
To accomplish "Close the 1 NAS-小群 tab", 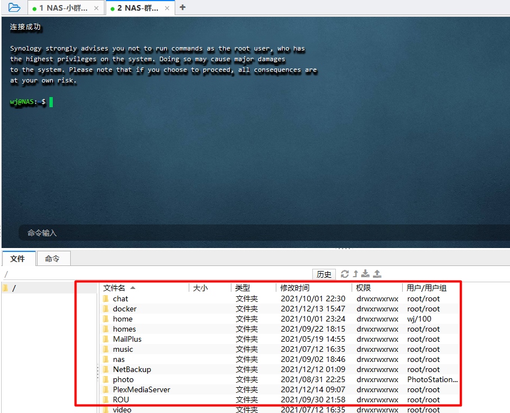I will pyautogui.click(x=96, y=8).
